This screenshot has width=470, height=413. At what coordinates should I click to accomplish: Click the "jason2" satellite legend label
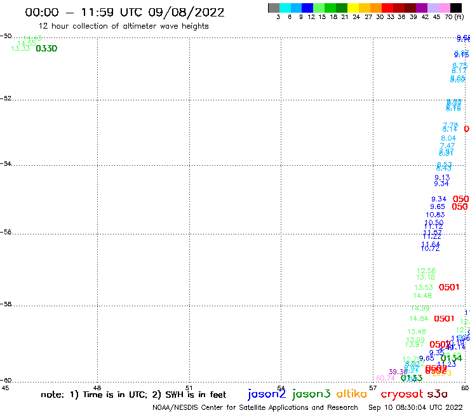(x=267, y=394)
